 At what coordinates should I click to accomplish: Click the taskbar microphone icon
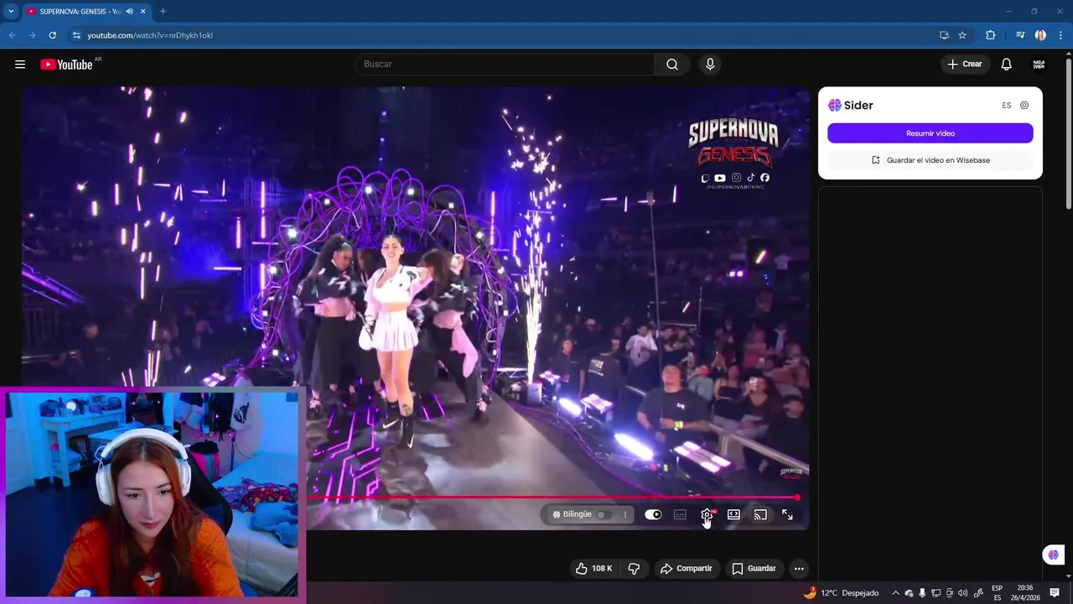click(x=922, y=593)
